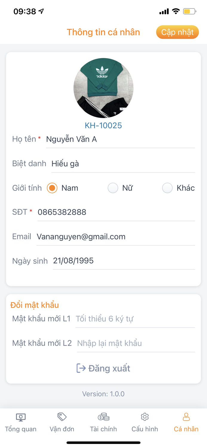Image resolution: width=207 pixels, height=448 pixels.
Task: Choose Nữ as the gender
Action: coord(113,188)
